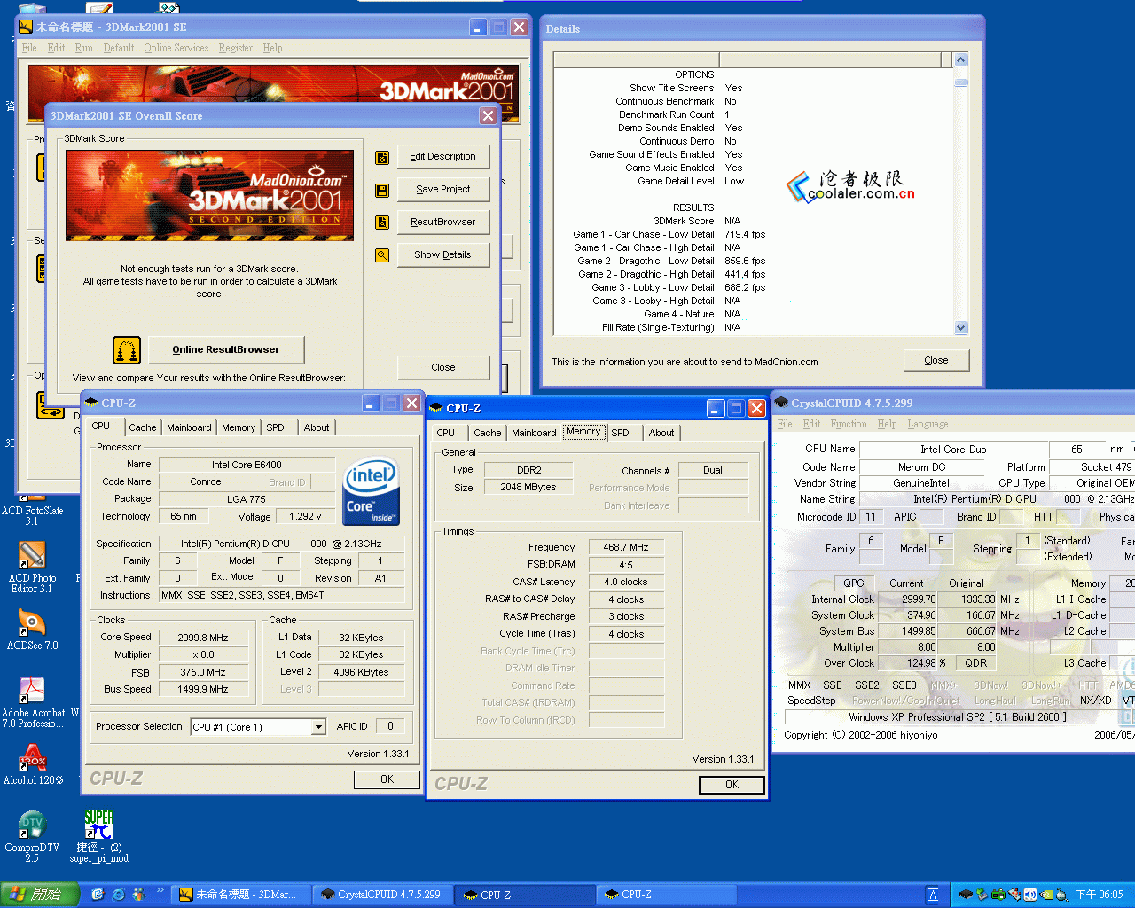Select Cache tab in left CPU-Z window
The width and height of the screenshot is (1135, 908).
143,427
